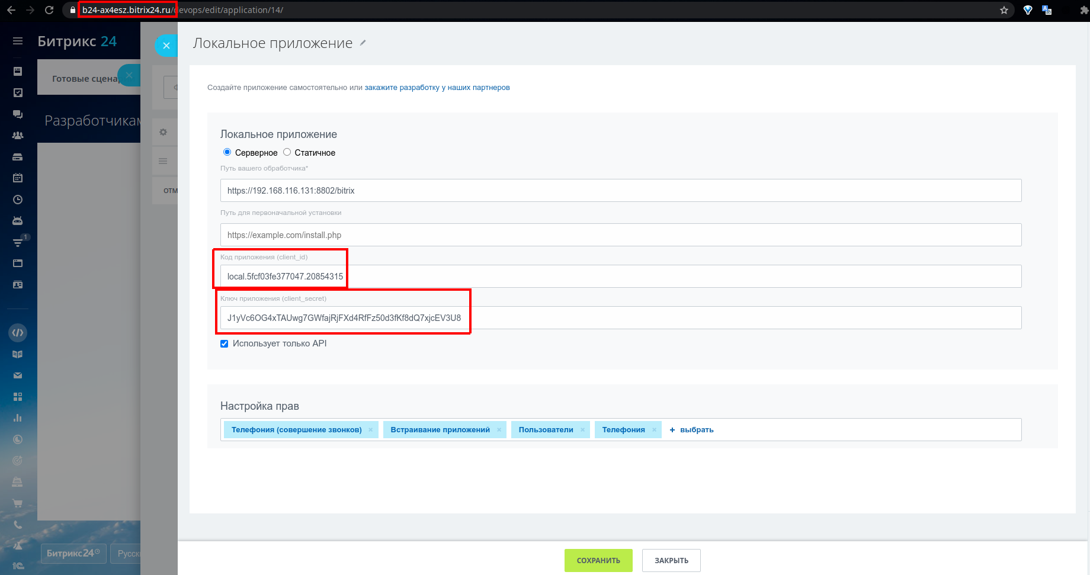Screen dimensions: 1090x575
Task: Open the webmail envelope sidebar icon
Action: coord(18,375)
